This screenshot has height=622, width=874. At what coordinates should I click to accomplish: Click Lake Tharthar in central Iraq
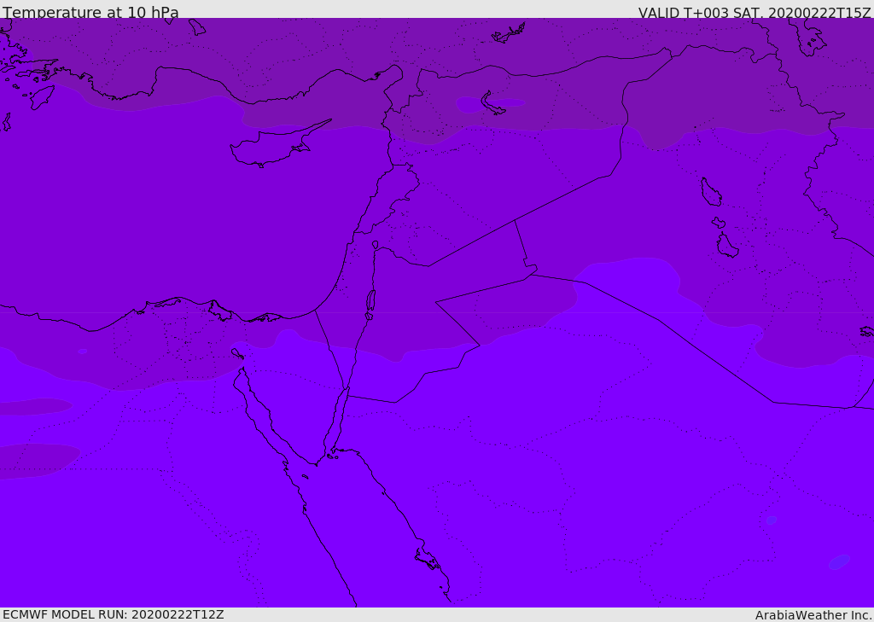coord(710,193)
